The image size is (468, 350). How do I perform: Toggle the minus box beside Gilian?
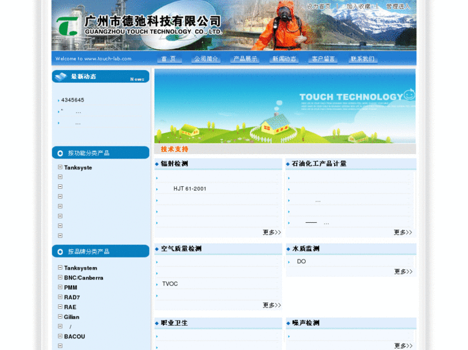[x=60, y=317]
